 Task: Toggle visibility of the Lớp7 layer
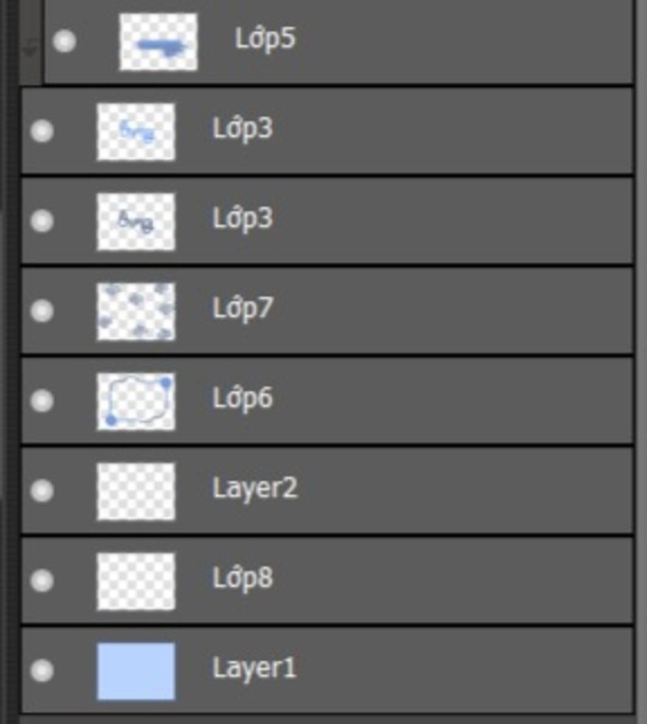coord(42,310)
